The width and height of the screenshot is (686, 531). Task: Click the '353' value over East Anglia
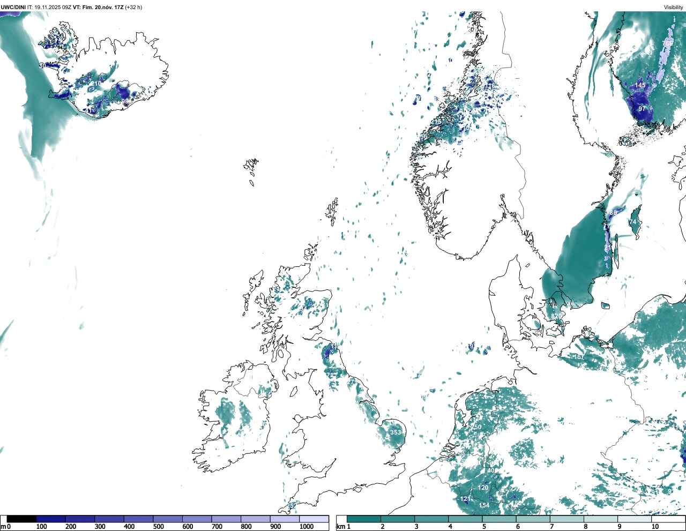pos(396,432)
